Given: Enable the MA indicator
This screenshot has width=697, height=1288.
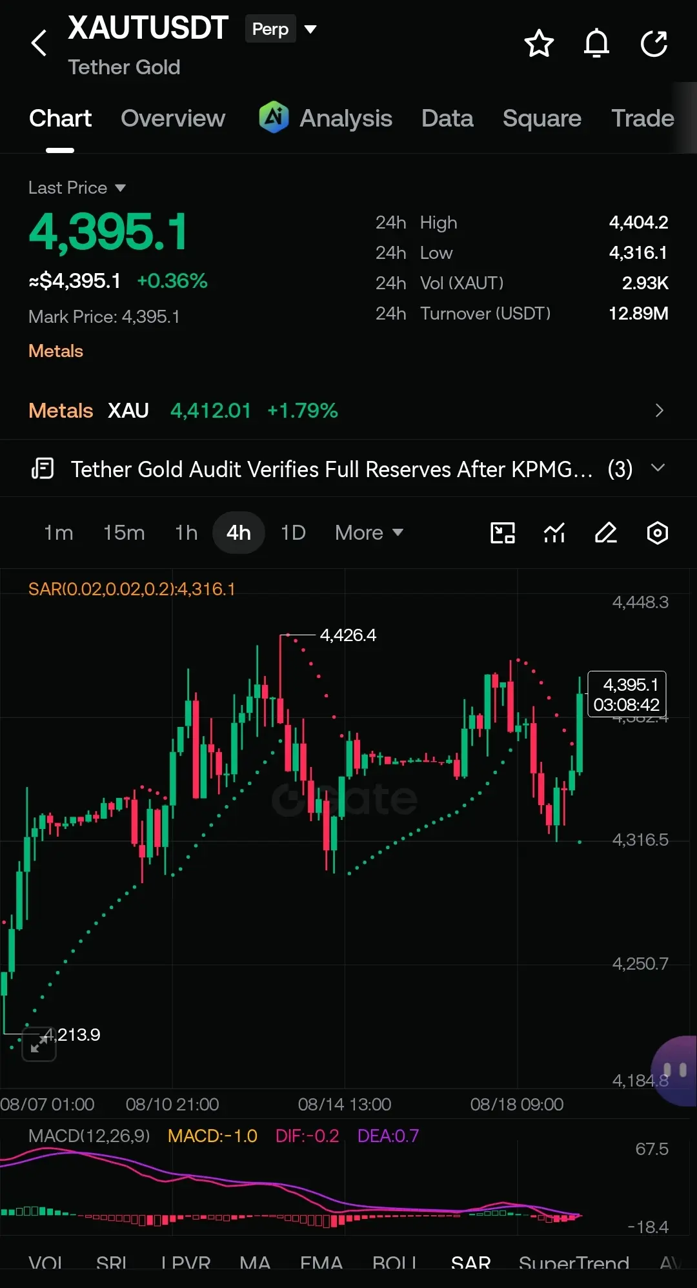Looking at the screenshot, I should tap(255, 1262).
